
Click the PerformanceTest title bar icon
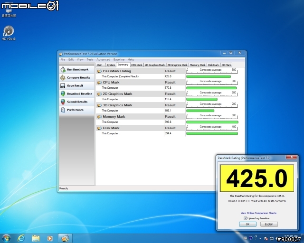point(61,54)
